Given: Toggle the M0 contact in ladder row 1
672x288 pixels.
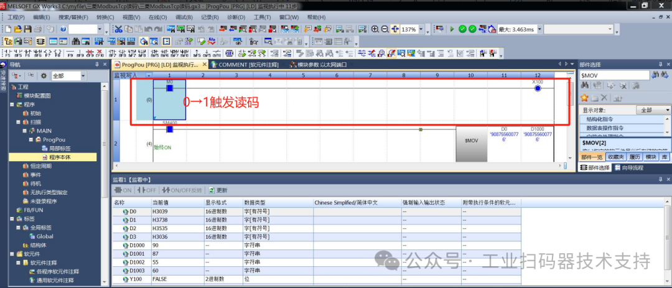Looking at the screenshot, I should tap(169, 88).
